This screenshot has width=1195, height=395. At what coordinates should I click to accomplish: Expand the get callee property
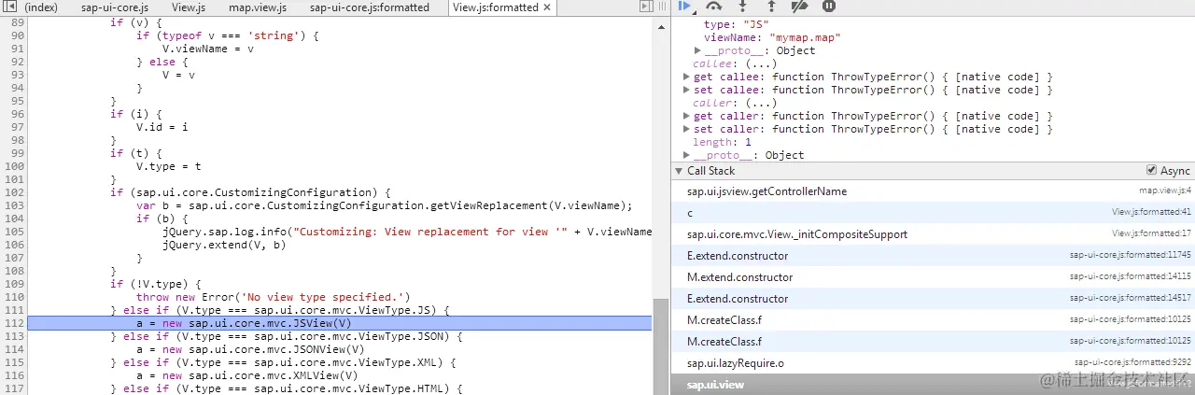click(x=688, y=77)
